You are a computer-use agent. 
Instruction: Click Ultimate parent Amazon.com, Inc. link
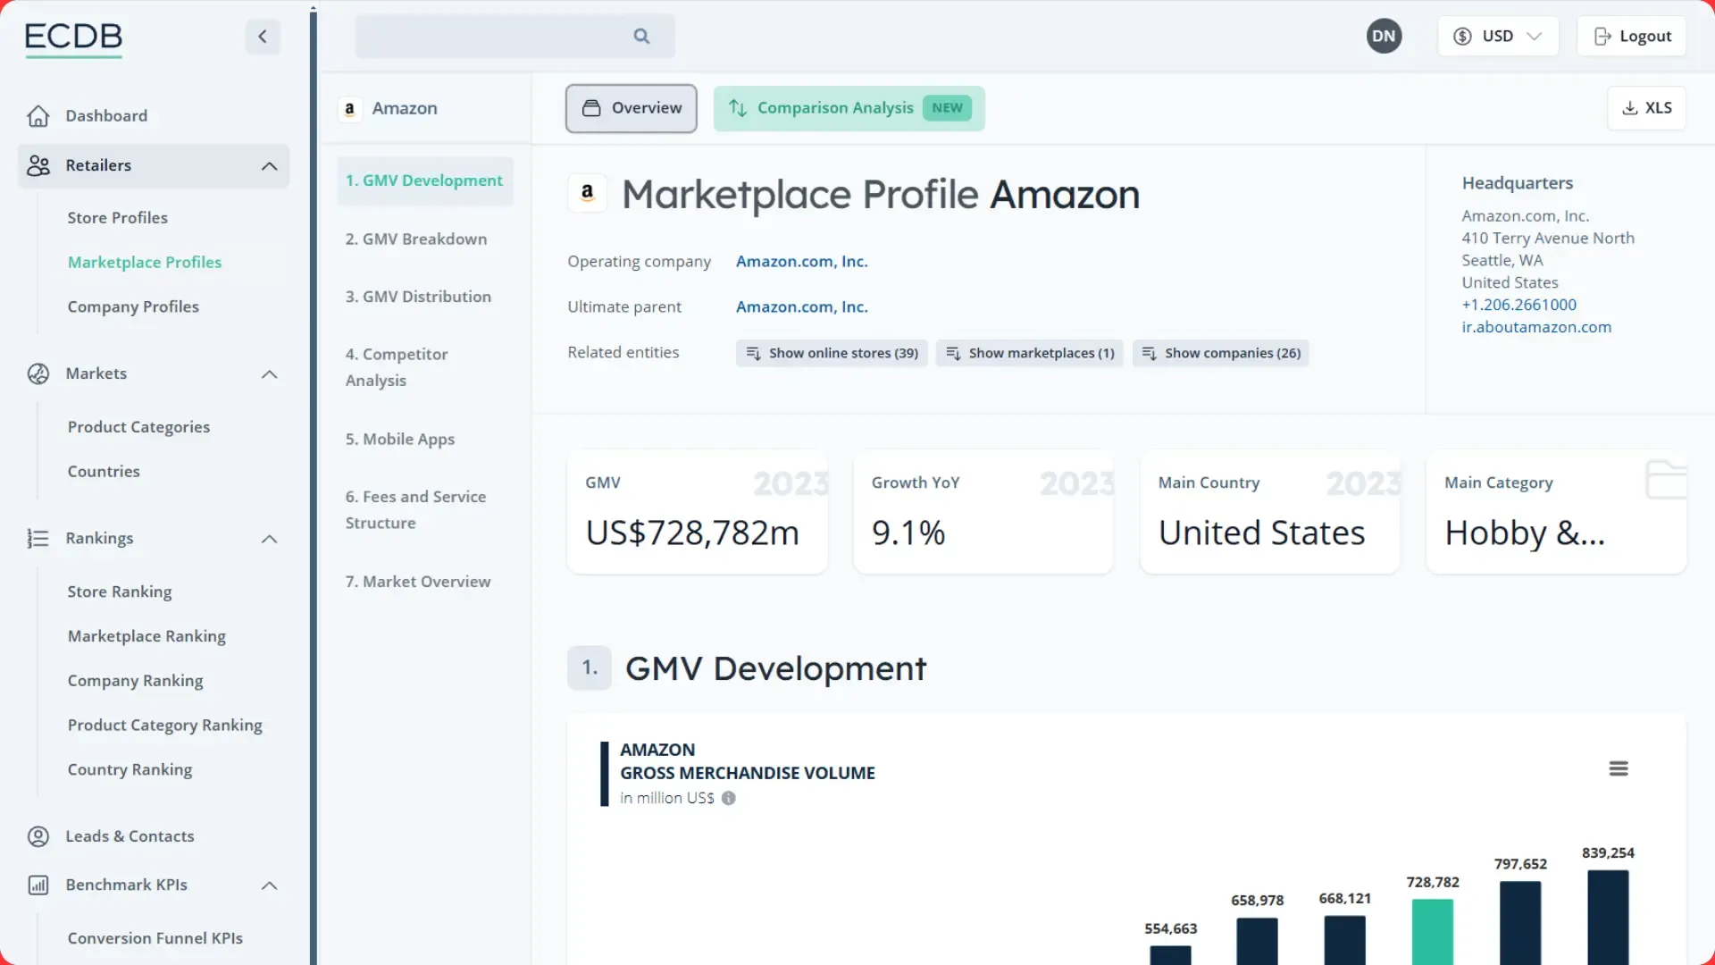point(801,307)
